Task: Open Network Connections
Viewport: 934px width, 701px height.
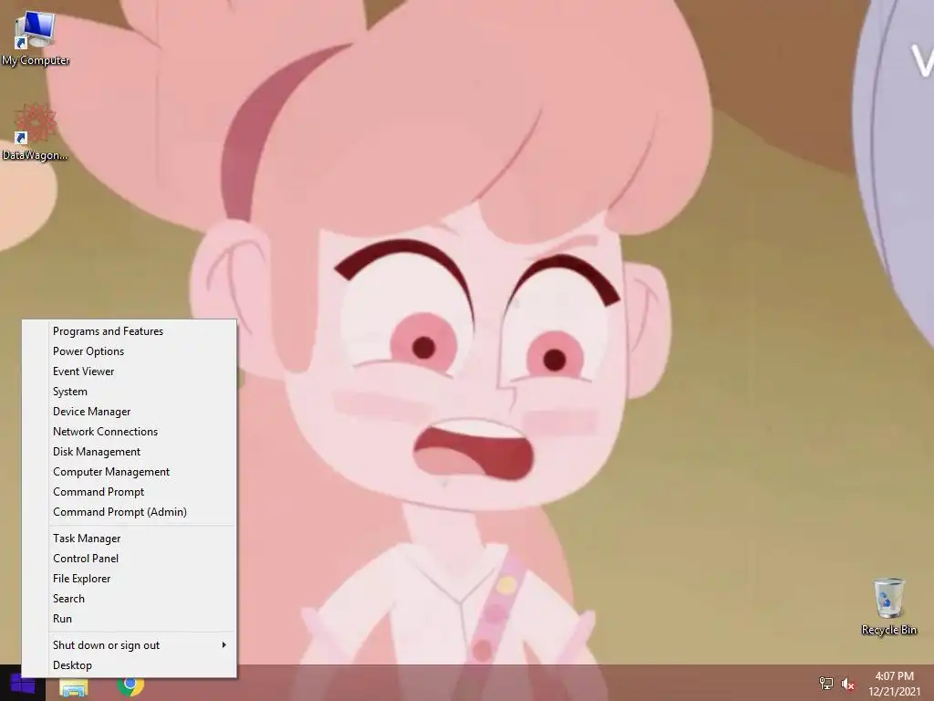Action: 130,432
